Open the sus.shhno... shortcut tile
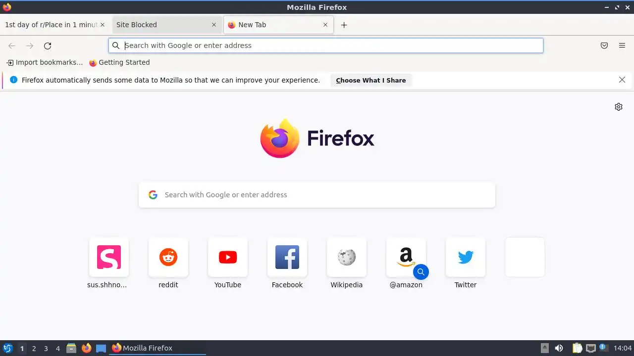This screenshot has height=356, width=634. point(109,257)
